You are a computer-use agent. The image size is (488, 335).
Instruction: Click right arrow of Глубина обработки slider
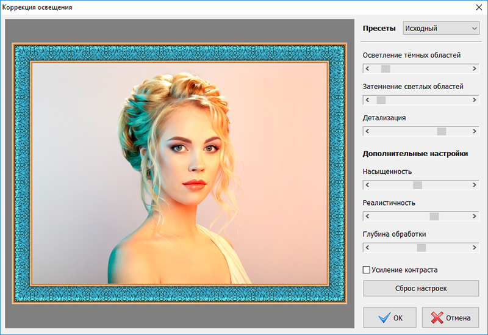click(475, 248)
